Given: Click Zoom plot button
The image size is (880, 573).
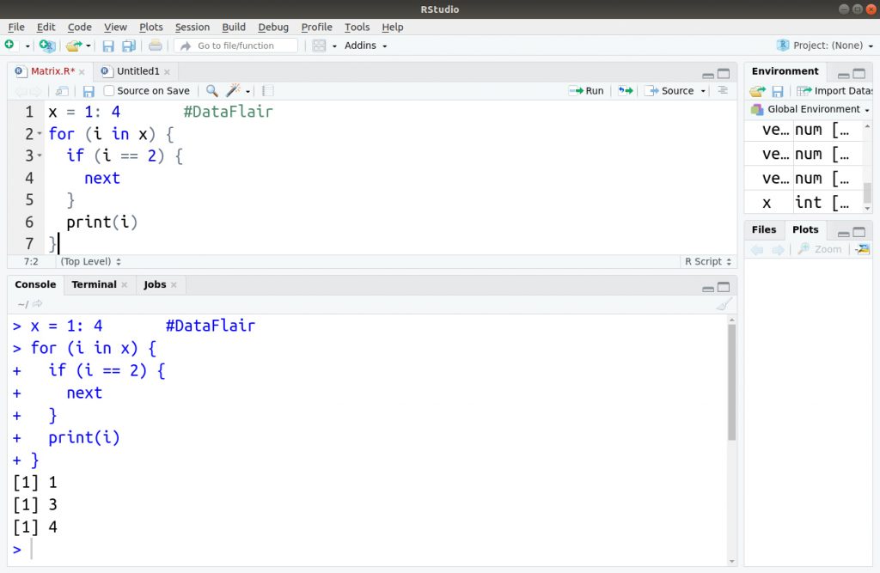Looking at the screenshot, I should [x=819, y=249].
